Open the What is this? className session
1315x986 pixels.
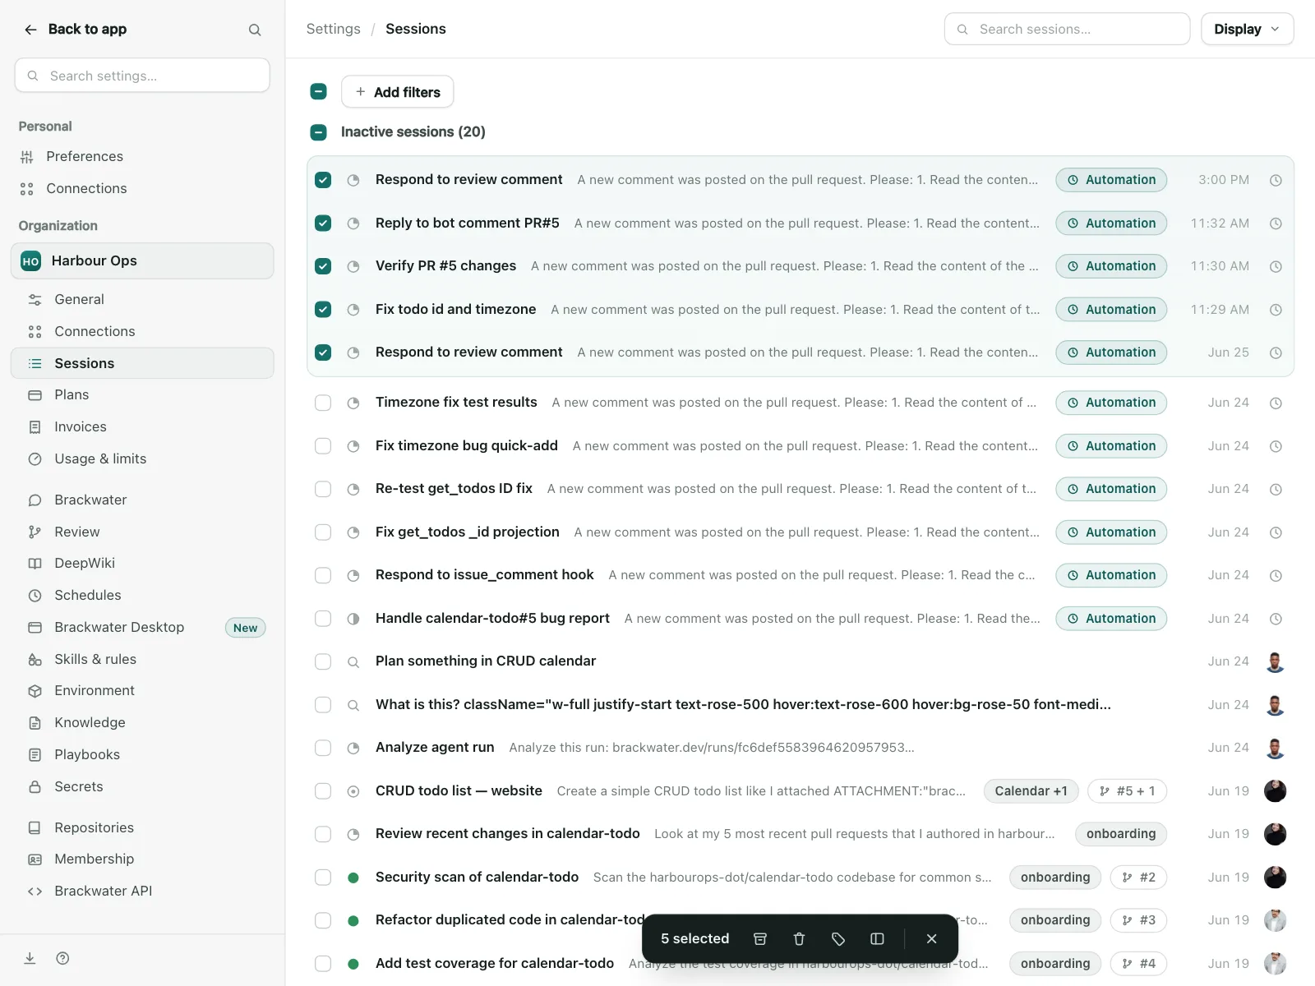coord(743,704)
